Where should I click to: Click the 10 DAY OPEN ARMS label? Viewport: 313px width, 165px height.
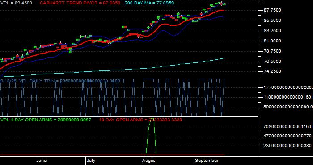pyautogui.click(x=140, y=120)
